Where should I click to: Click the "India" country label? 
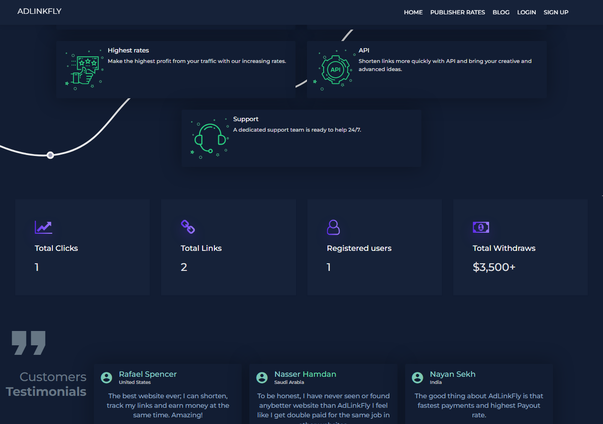436,383
